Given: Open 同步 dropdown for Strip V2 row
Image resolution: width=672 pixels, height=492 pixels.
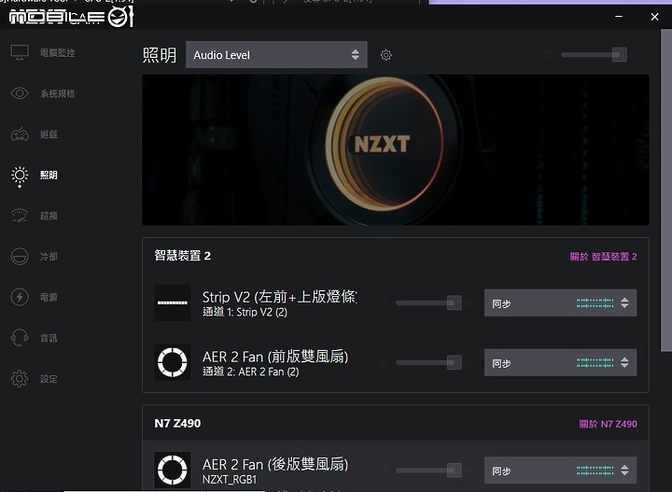Looking at the screenshot, I should tap(560, 303).
